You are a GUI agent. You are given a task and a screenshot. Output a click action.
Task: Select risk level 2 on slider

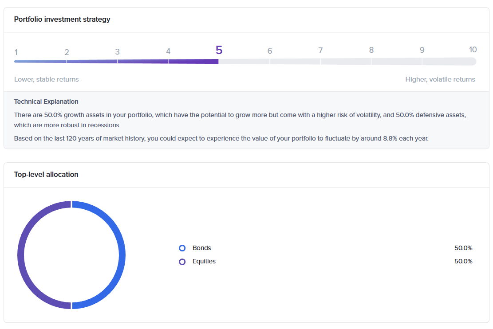(x=67, y=52)
